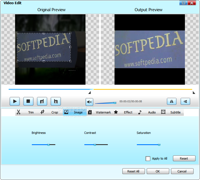Viewport: 200px width, 180px height.
Task: Click the Original Preview heading
Action: pos(51,10)
